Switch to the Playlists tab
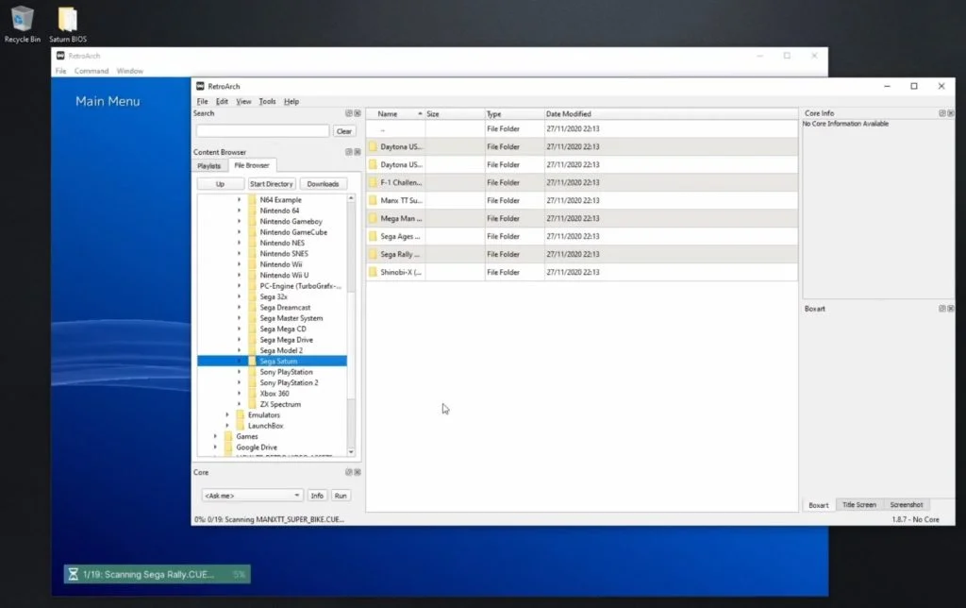 (x=208, y=166)
